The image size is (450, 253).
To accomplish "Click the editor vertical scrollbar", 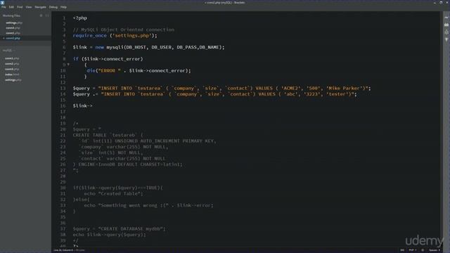I will [442, 129].
